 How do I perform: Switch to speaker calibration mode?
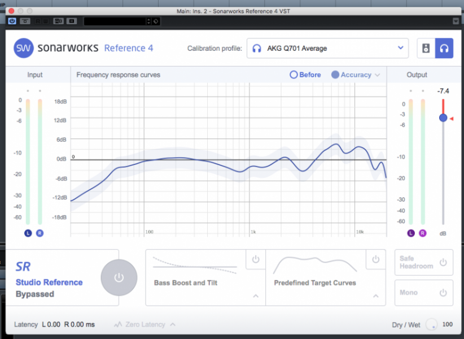426,48
